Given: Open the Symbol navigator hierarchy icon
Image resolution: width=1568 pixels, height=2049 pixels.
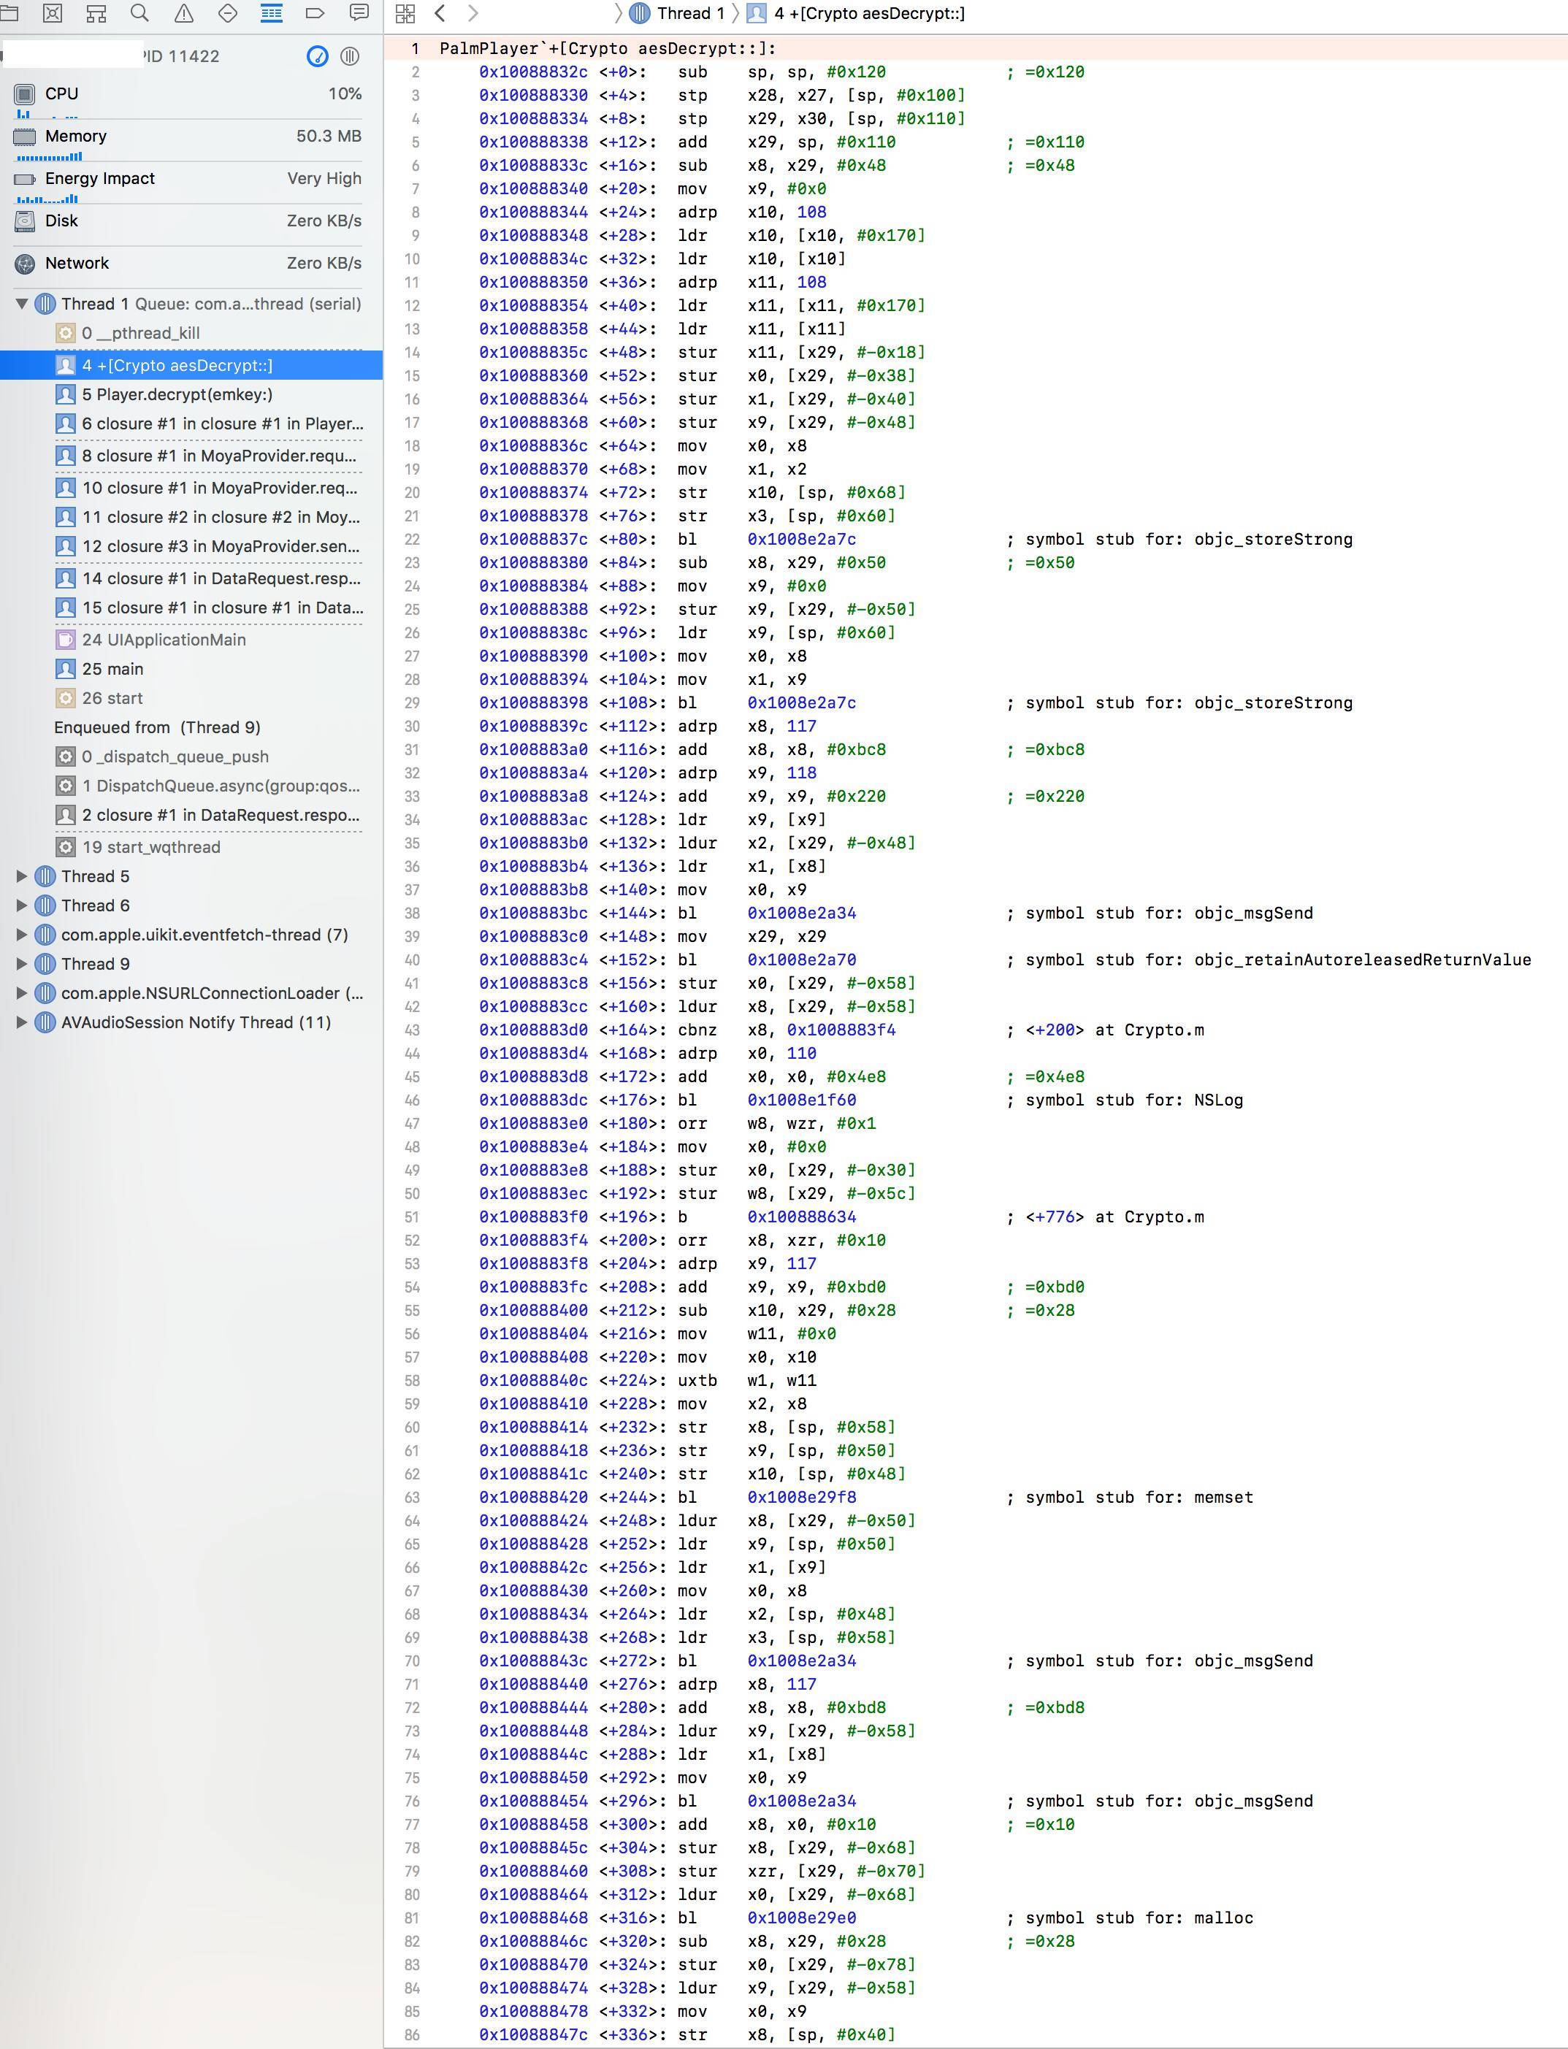Looking at the screenshot, I should 96,13.
